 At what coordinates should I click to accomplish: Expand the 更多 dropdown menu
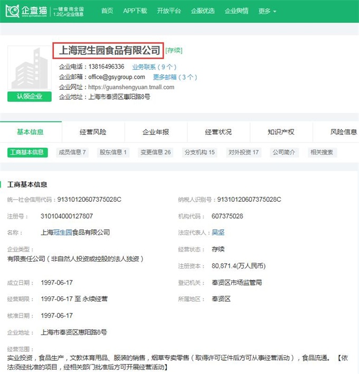click(267, 11)
